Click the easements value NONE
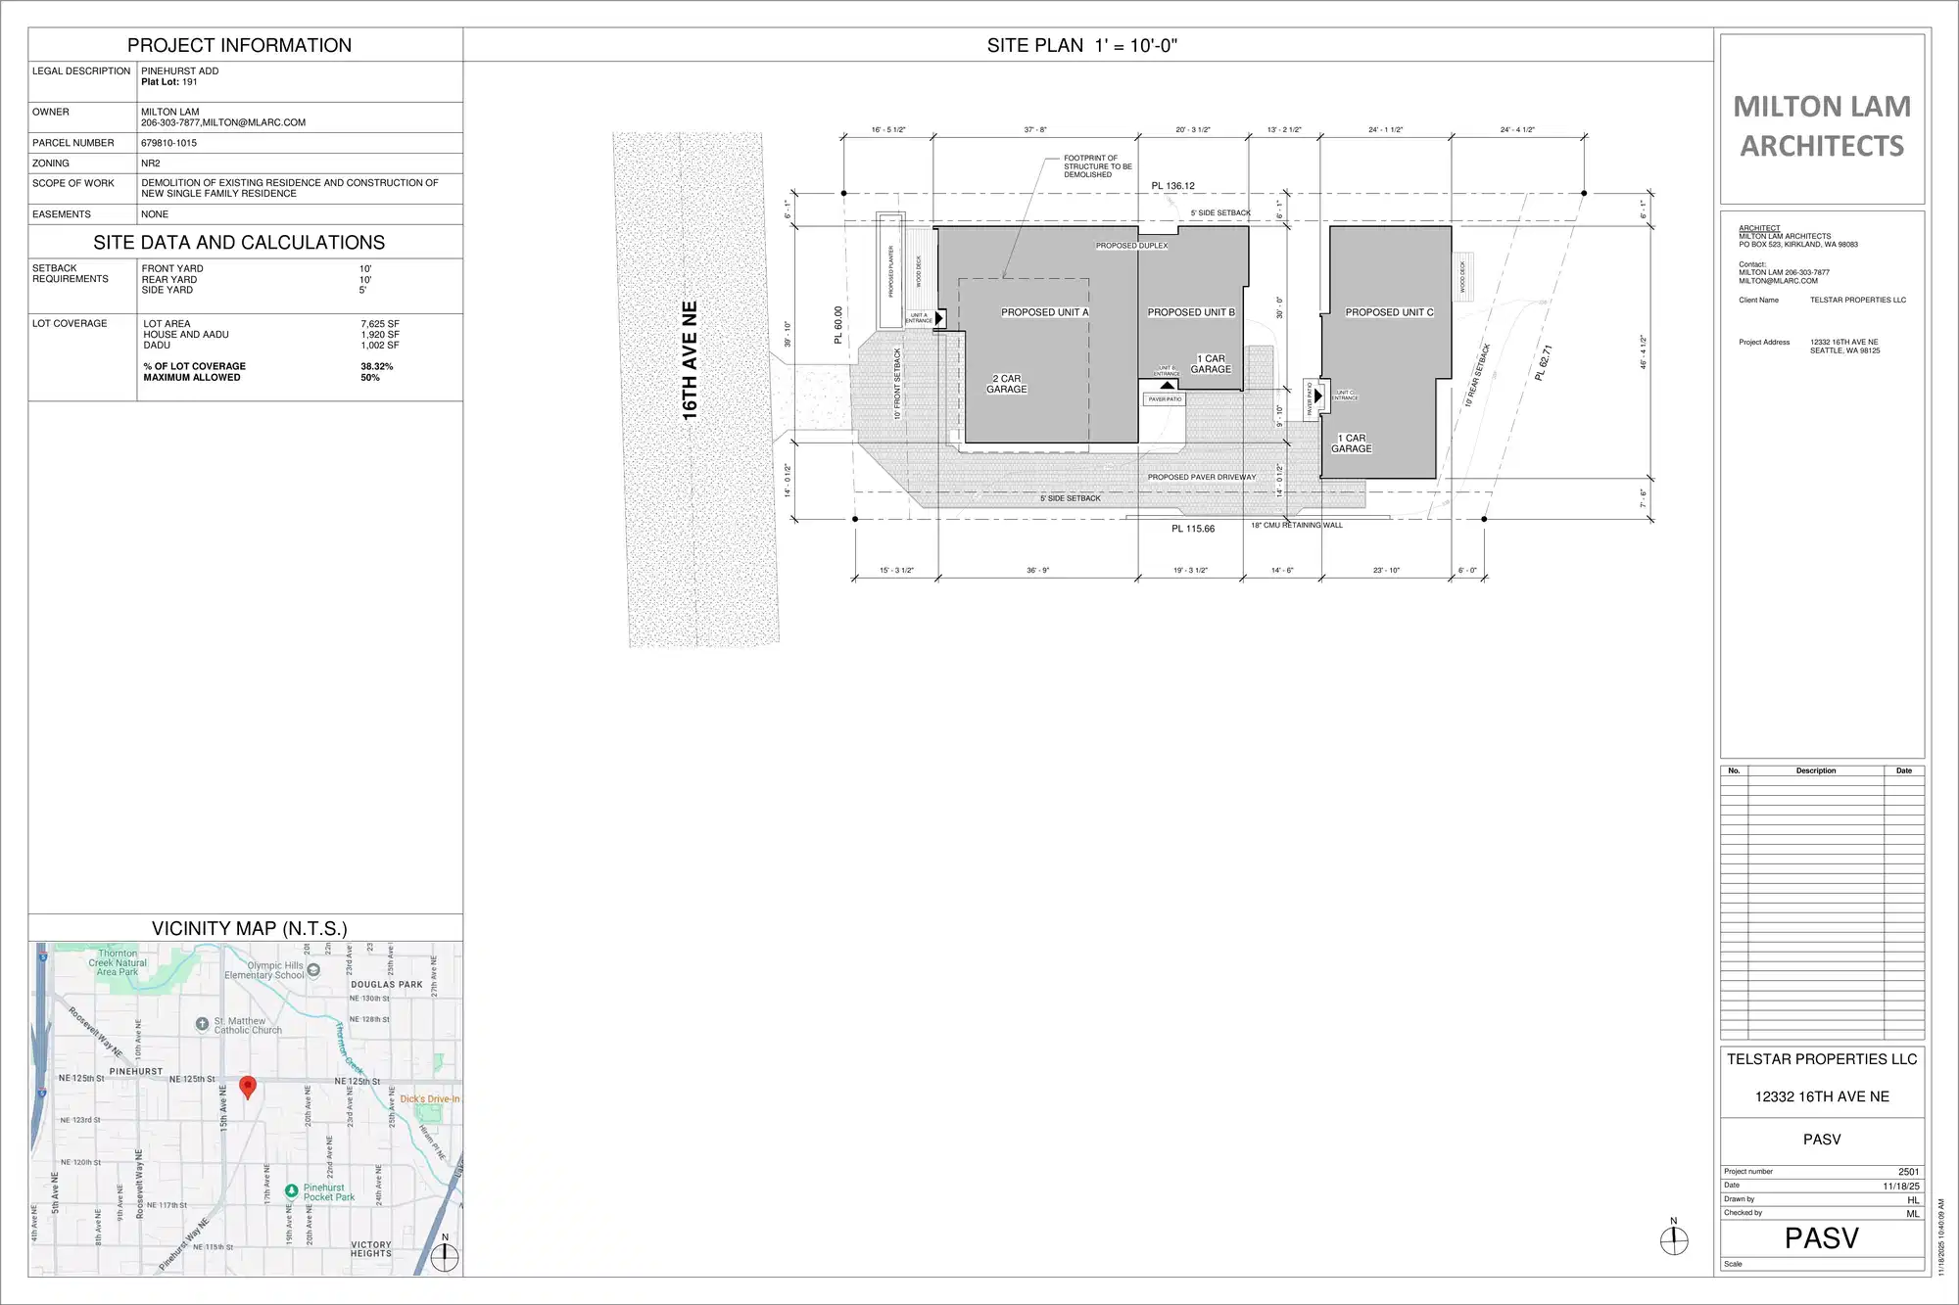 click(x=155, y=214)
